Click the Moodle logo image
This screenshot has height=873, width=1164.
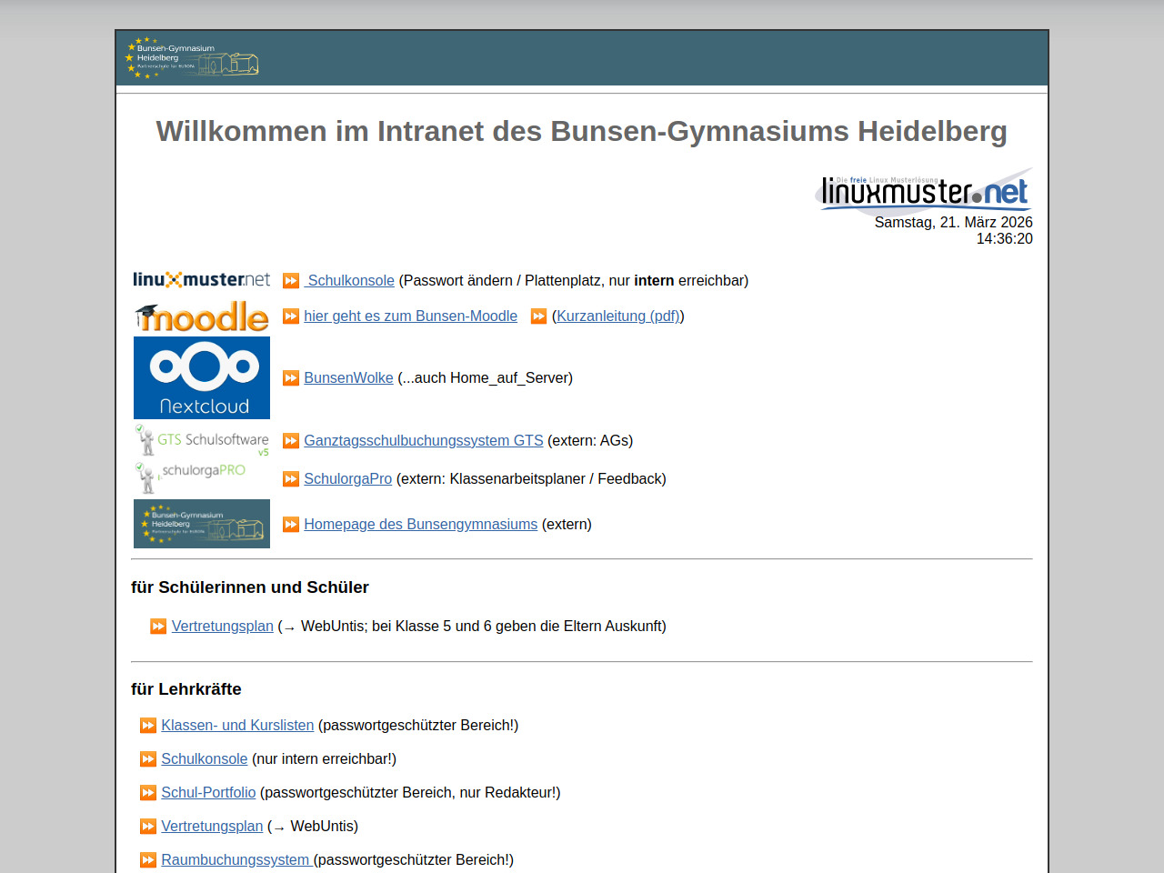click(201, 316)
